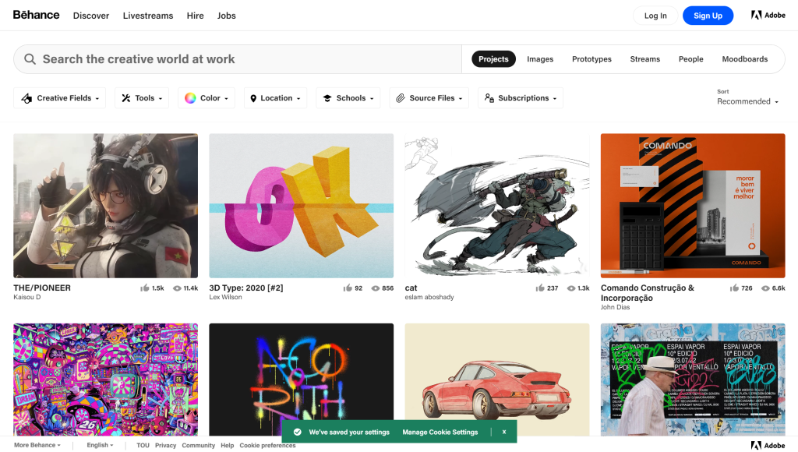Image resolution: width=798 pixels, height=452 pixels.
Task: Switch to the Images search tab
Action: (x=540, y=58)
